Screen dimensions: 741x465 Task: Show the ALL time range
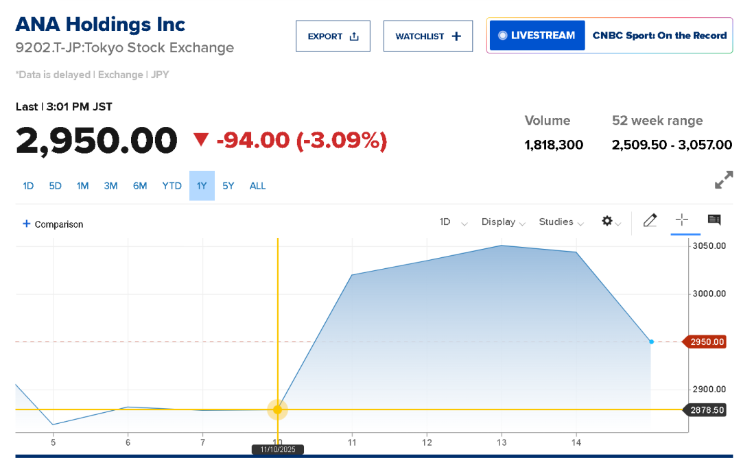click(x=257, y=186)
